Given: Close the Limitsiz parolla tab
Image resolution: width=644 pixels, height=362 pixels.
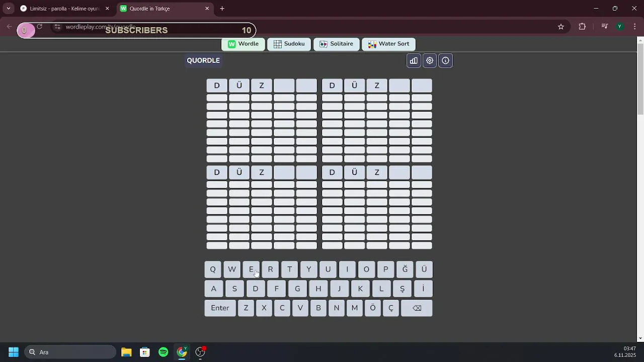Looking at the screenshot, I should pos(107,9).
